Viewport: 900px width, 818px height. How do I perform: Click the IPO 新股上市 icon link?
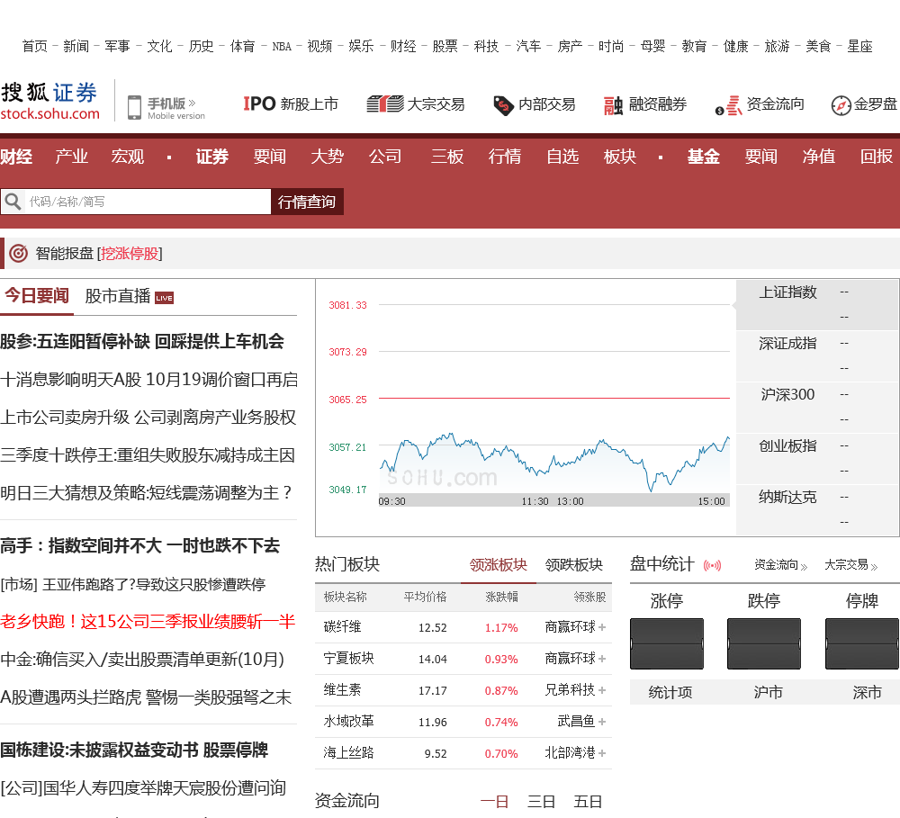[259, 103]
